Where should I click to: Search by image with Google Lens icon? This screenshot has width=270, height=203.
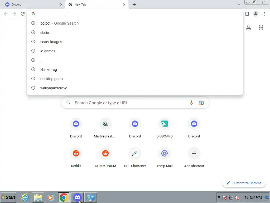[x=201, y=103]
